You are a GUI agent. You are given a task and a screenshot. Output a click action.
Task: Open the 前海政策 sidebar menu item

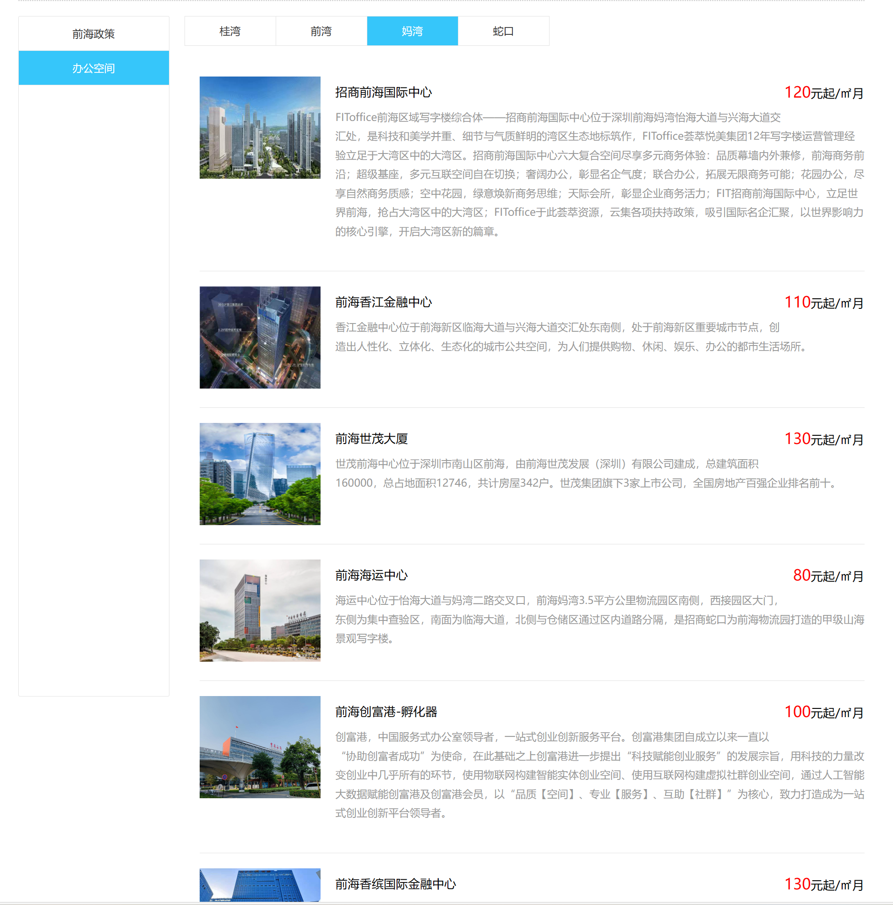pyautogui.click(x=93, y=33)
